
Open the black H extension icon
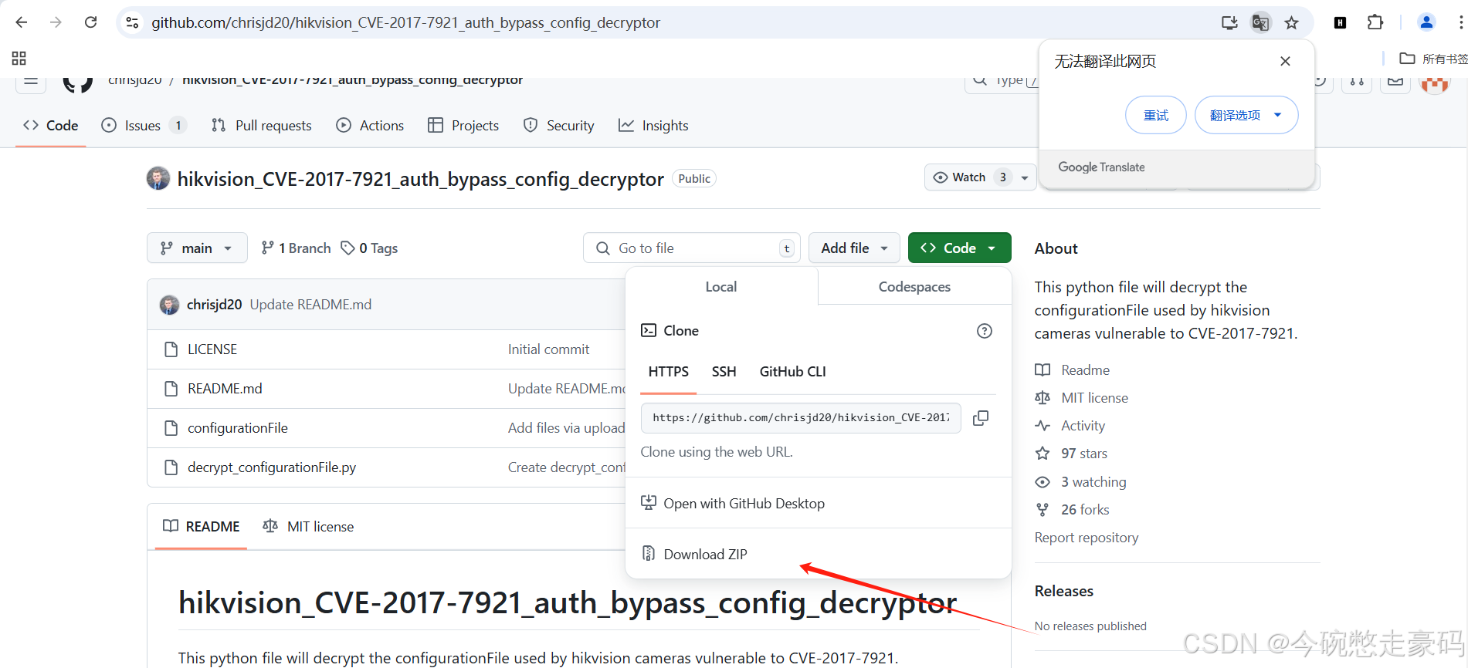1340,22
